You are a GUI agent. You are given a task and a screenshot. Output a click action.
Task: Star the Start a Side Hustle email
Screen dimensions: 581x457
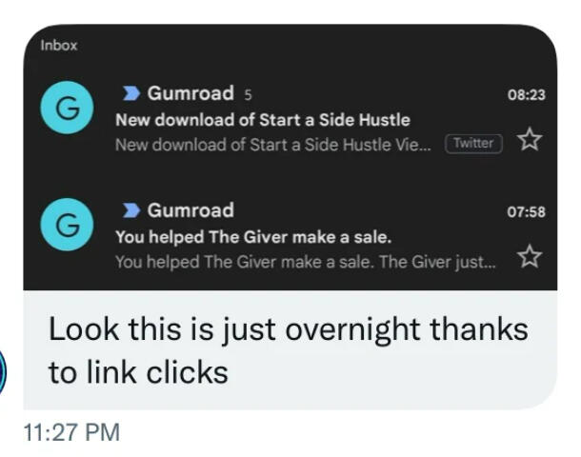tap(530, 138)
